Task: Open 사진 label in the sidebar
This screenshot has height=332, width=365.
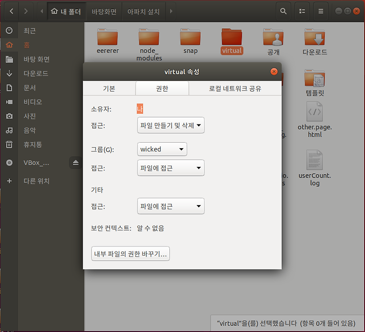Action: pyautogui.click(x=29, y=116)
